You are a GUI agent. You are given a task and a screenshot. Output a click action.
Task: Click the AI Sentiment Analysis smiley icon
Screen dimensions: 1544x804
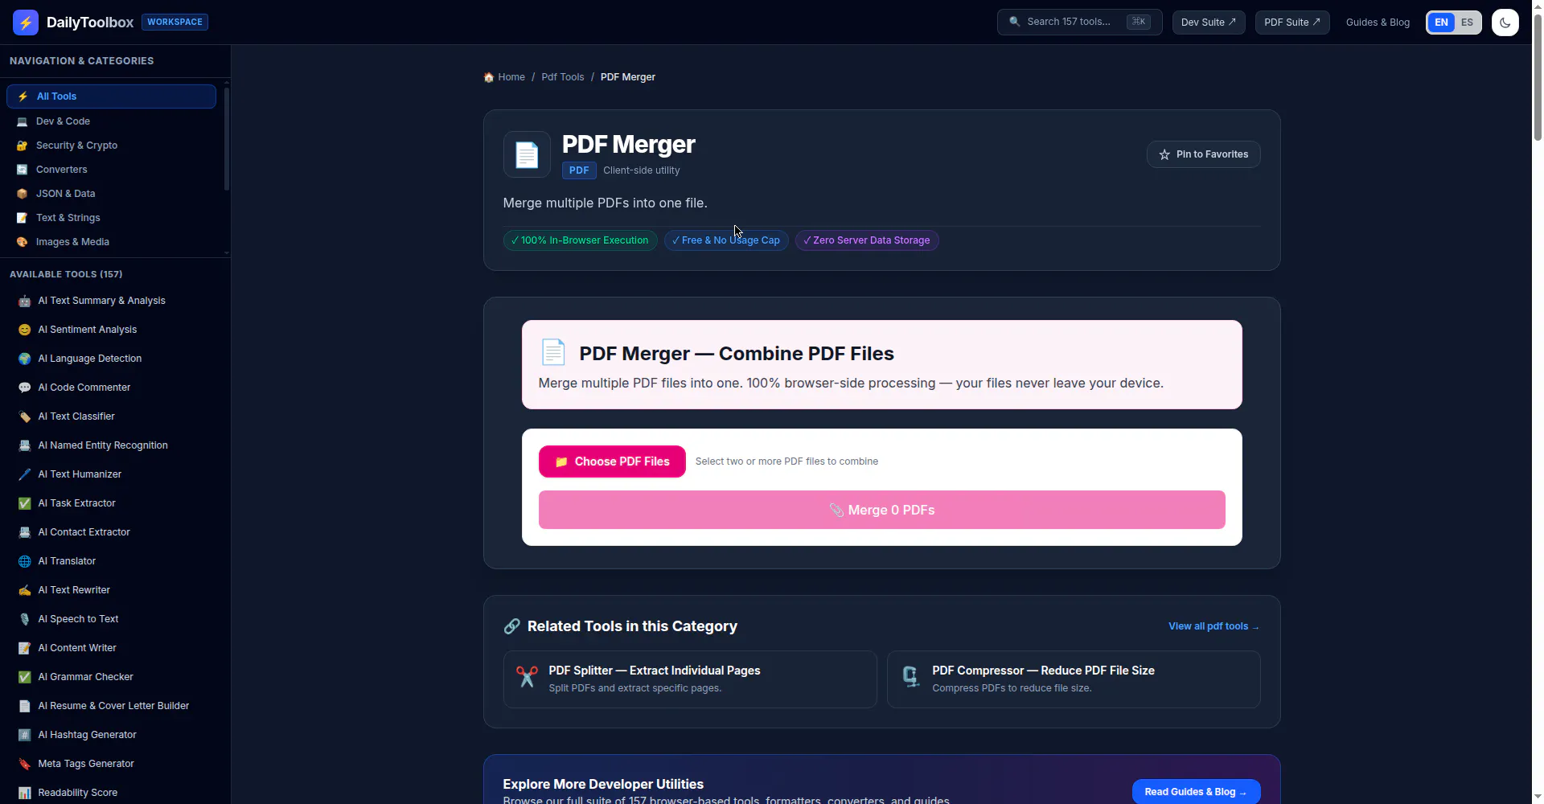tap(25, 330)
